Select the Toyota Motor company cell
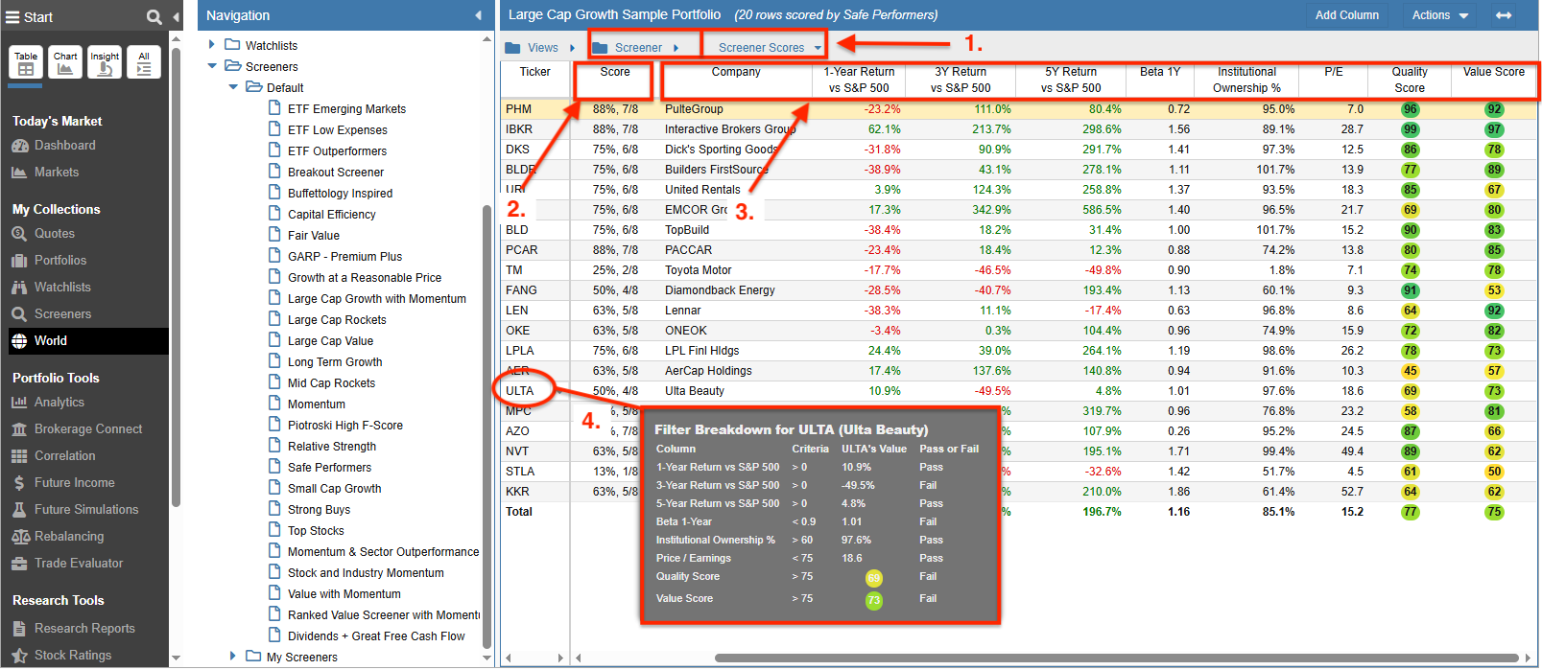Image resolution: width=1542 pixels, height=670 pixels. [698, 270]
